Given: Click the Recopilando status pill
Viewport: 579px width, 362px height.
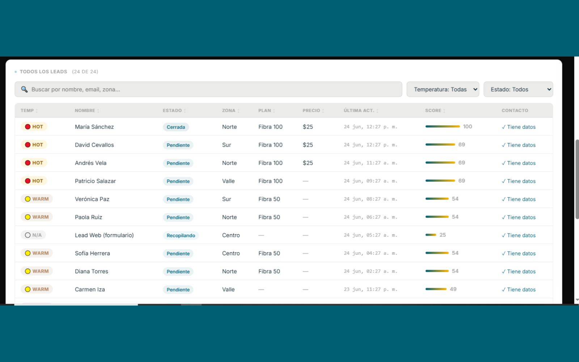Looking at the screenshot, I should point(181,236).
